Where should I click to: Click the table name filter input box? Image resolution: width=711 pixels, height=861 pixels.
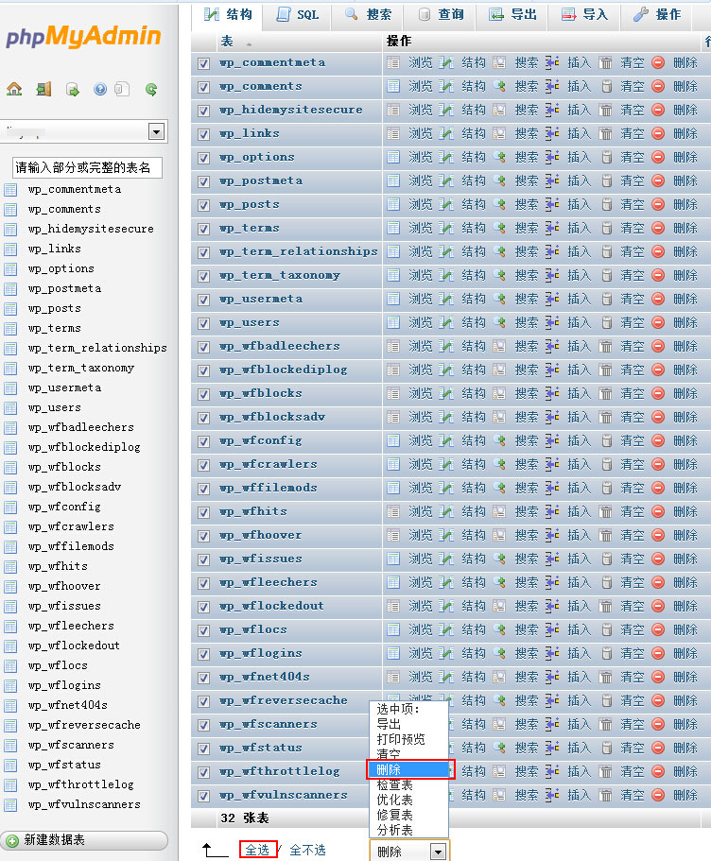(x=87, y=167)
